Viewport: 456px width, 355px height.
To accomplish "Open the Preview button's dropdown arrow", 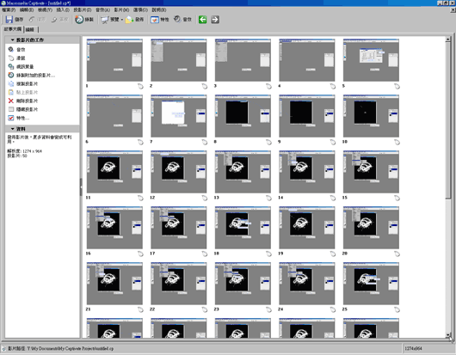I will [x=122, y=20].
